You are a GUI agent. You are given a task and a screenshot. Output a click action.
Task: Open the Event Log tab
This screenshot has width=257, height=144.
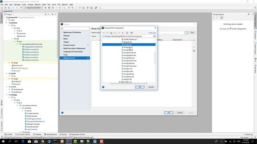point(248,134)
